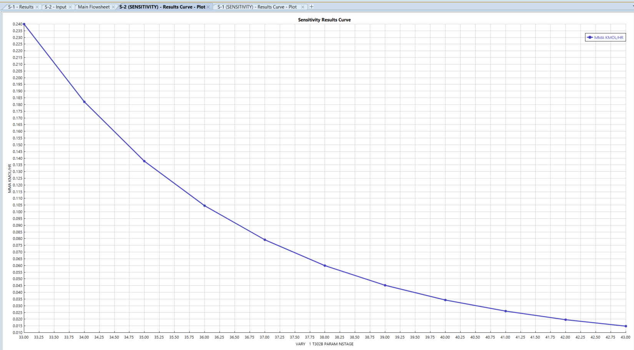Select the vertical MMA KMOL/HR axis title
The width and height of the screenshot is (634, 350).
click(10, 178)
